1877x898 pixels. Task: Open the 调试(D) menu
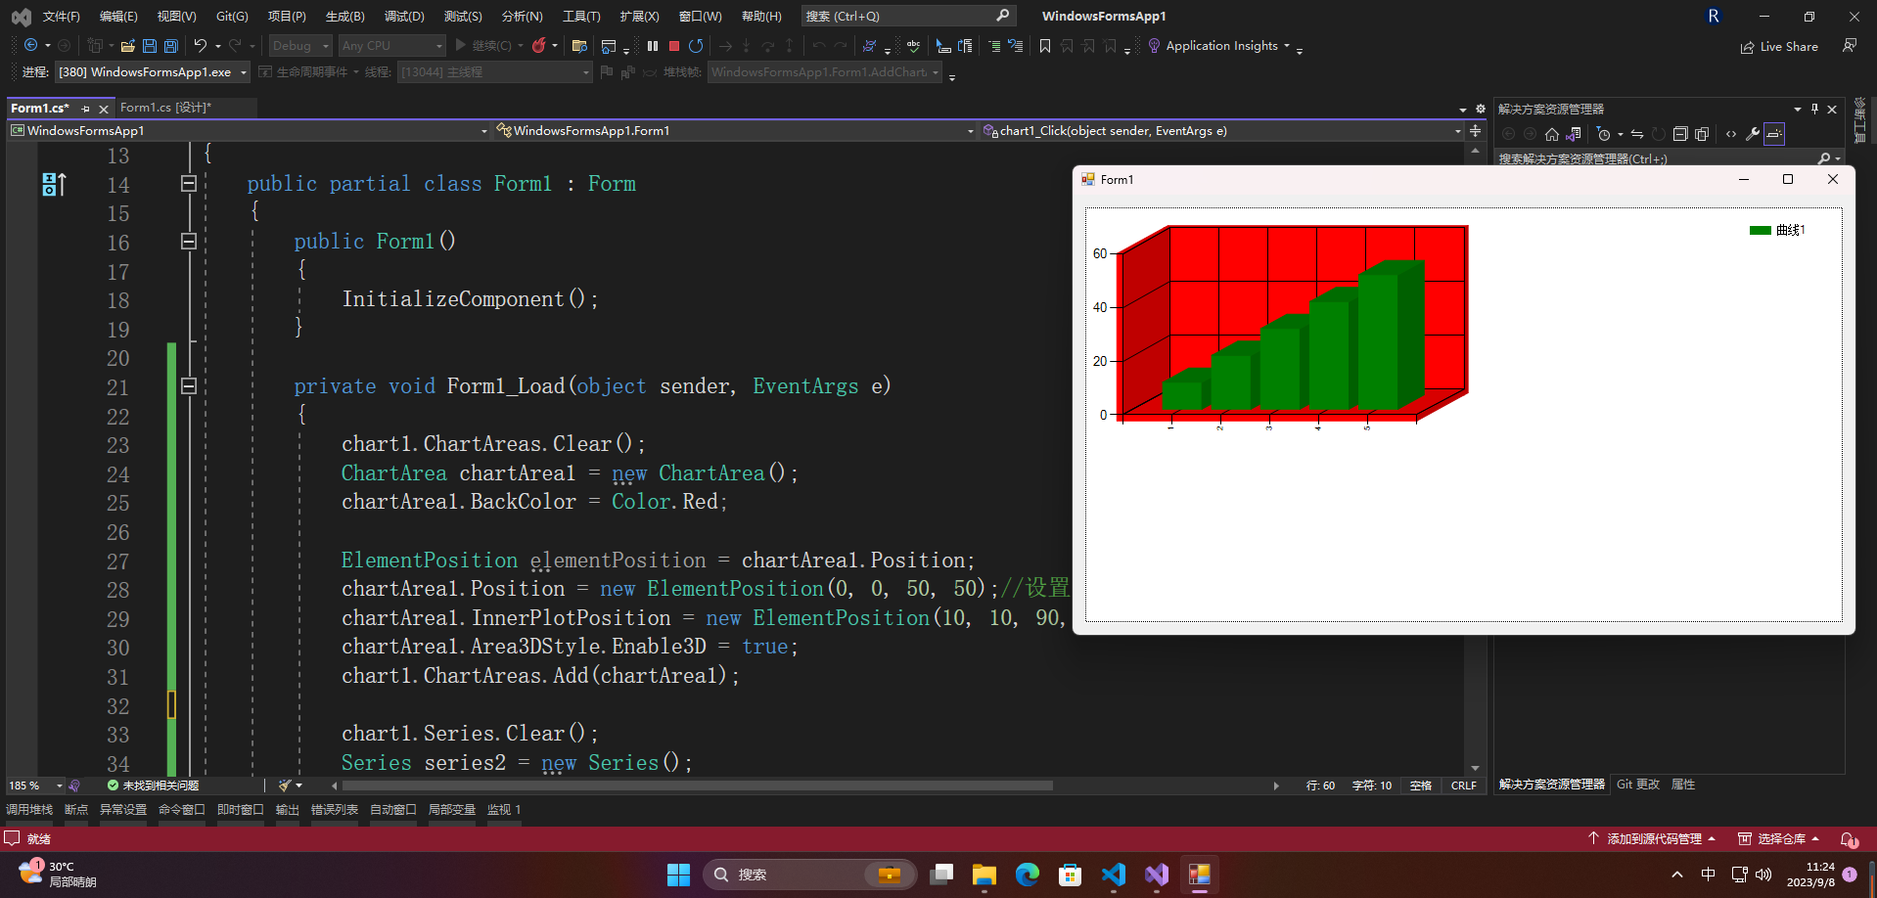tap(404, 17)
